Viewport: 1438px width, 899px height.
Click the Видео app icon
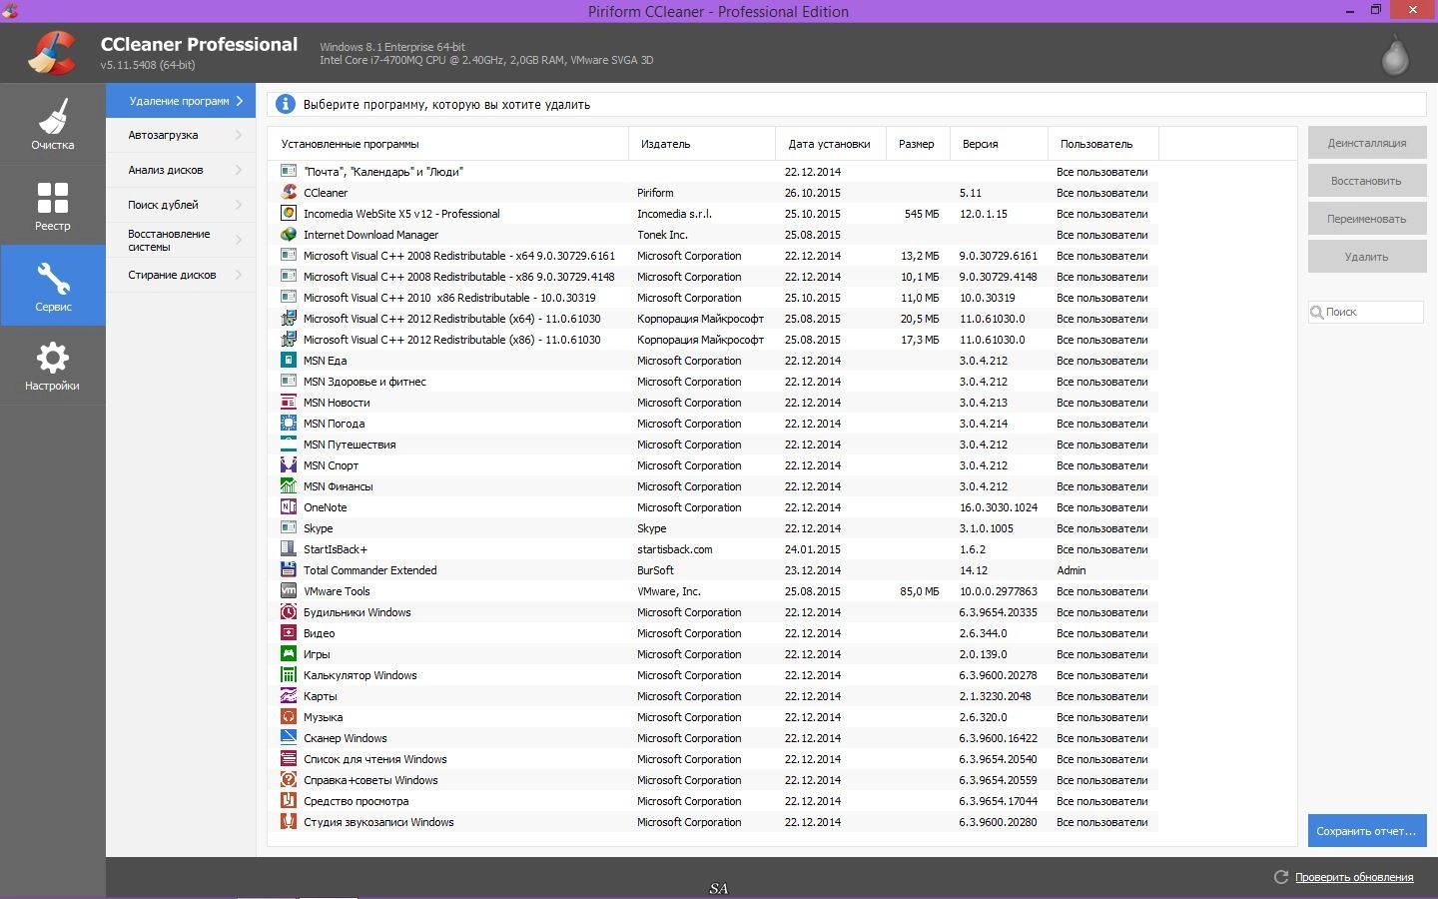[x=289, y=632]
